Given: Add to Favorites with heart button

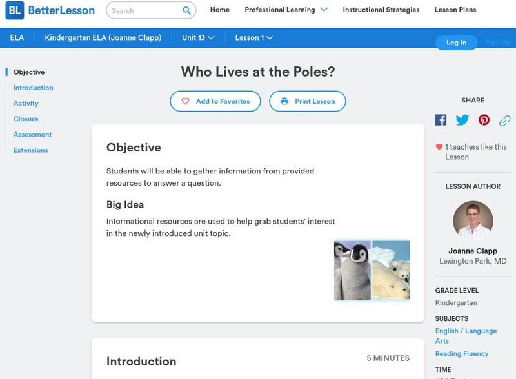Looking at the screenshot, I should click(x=215, y=101).
